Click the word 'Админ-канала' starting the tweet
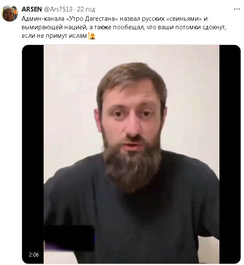Image resolution: width=244 pixels, height=265 pixels. coord(43,19)
